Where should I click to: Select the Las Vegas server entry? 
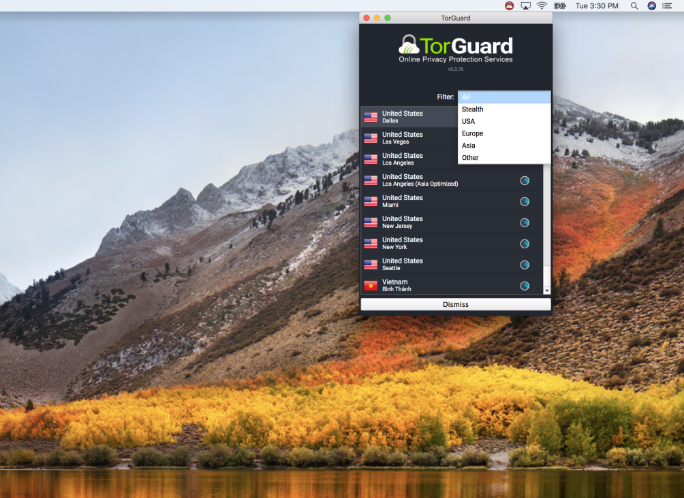click(x=422, y=137)
